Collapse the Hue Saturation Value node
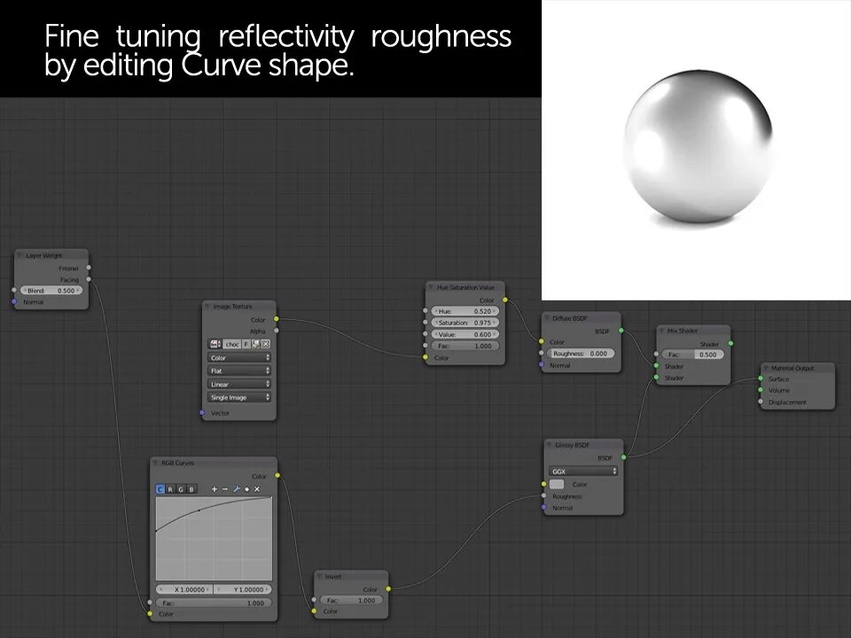The width and height of the screenshot is (851, 638). 431,287
